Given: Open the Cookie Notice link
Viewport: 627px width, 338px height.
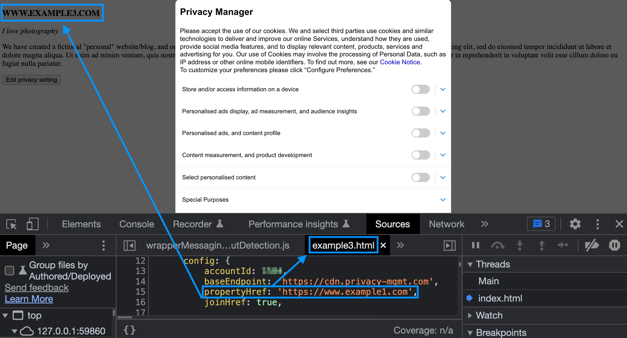Looking at the screenshot, I should (x=400, y=62).
